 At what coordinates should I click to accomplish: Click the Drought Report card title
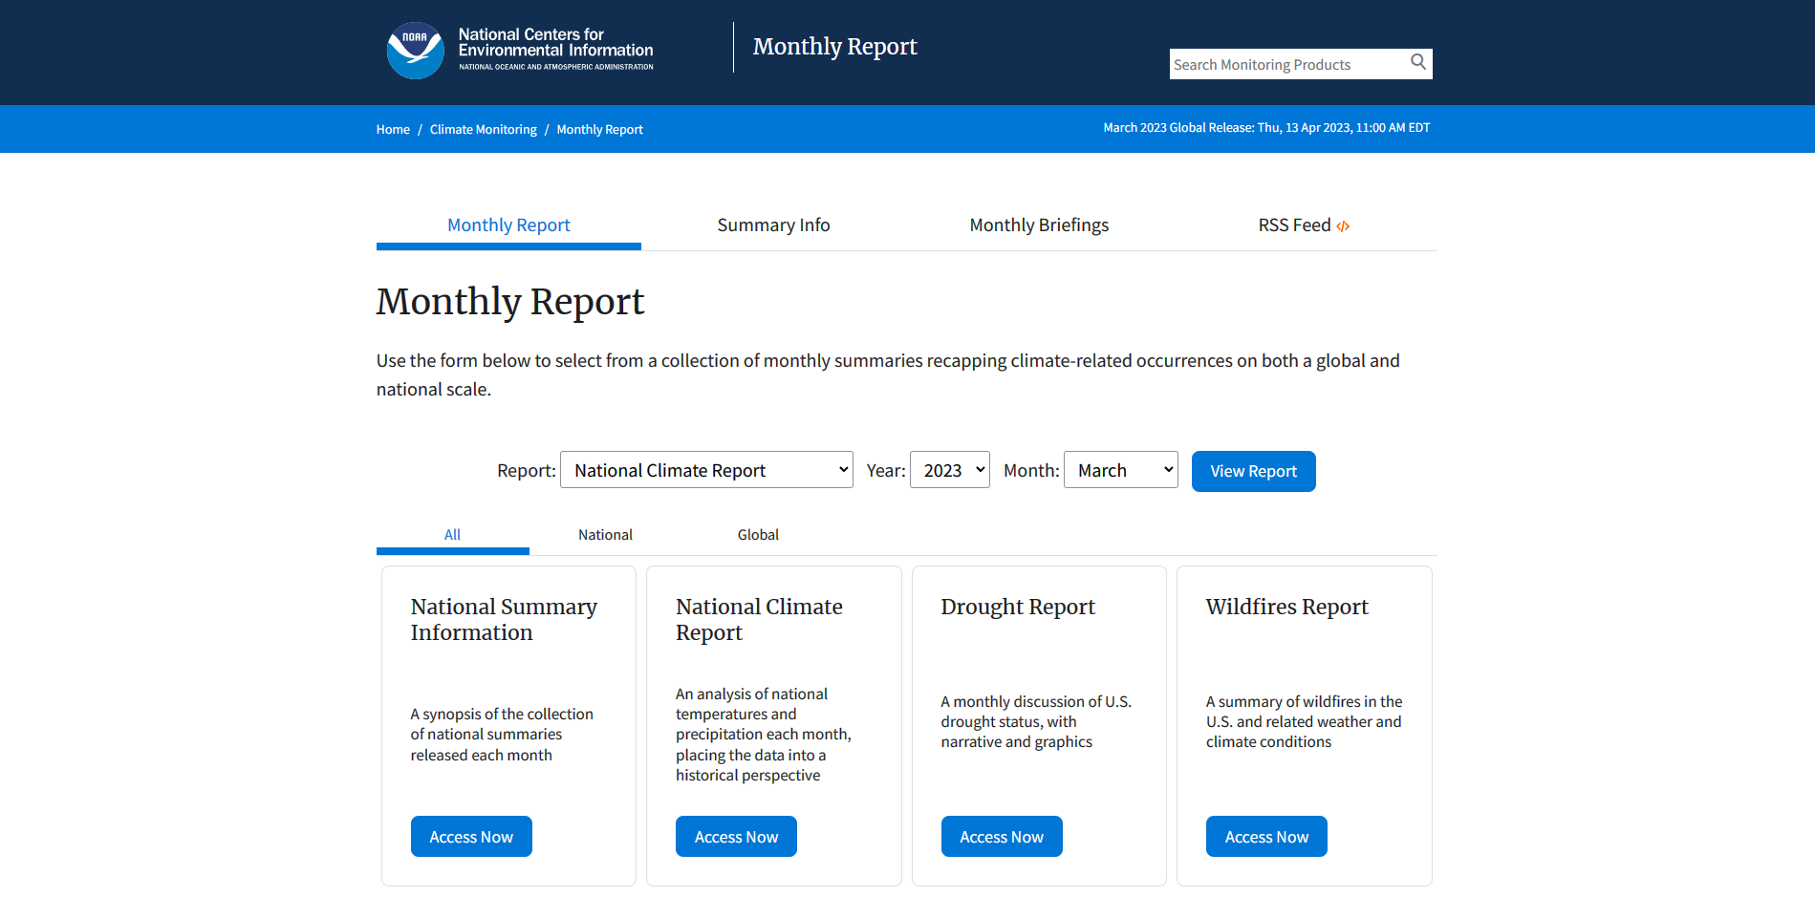(x=1018, y=607)
